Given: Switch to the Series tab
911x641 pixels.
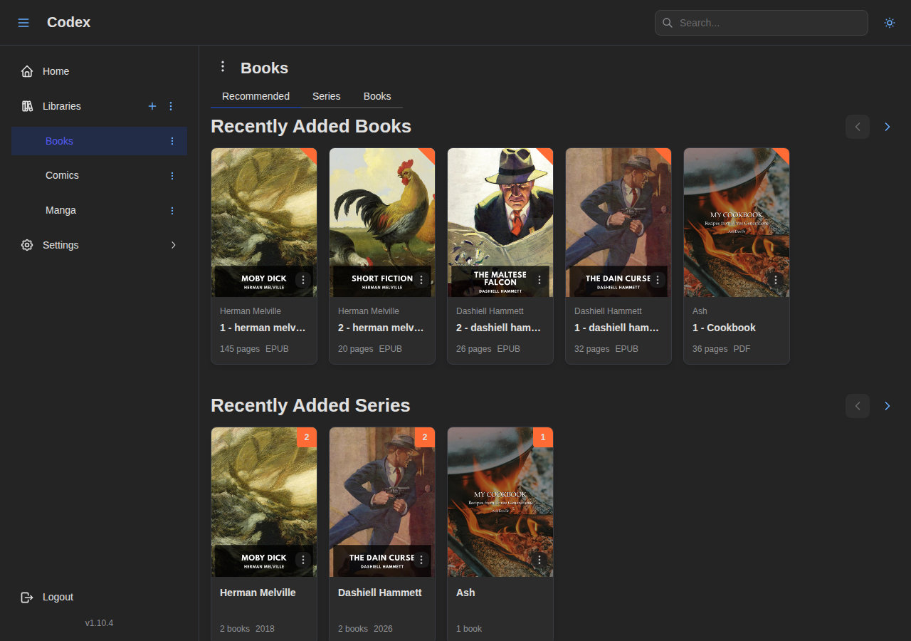Looking at the screenshot, I should click(326, 96).
